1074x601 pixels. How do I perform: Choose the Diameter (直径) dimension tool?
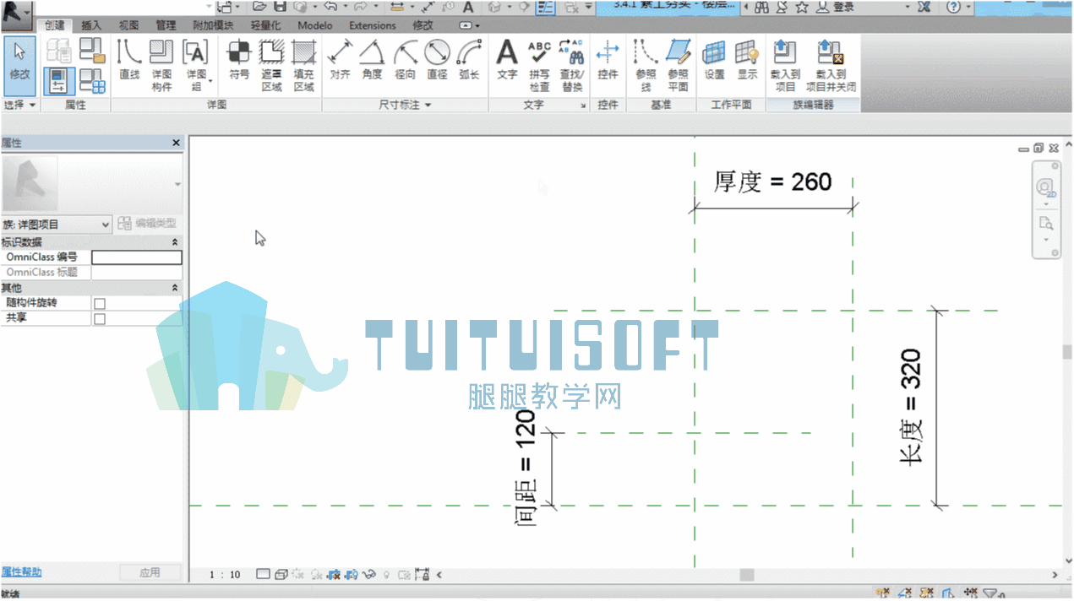(437, 60)
